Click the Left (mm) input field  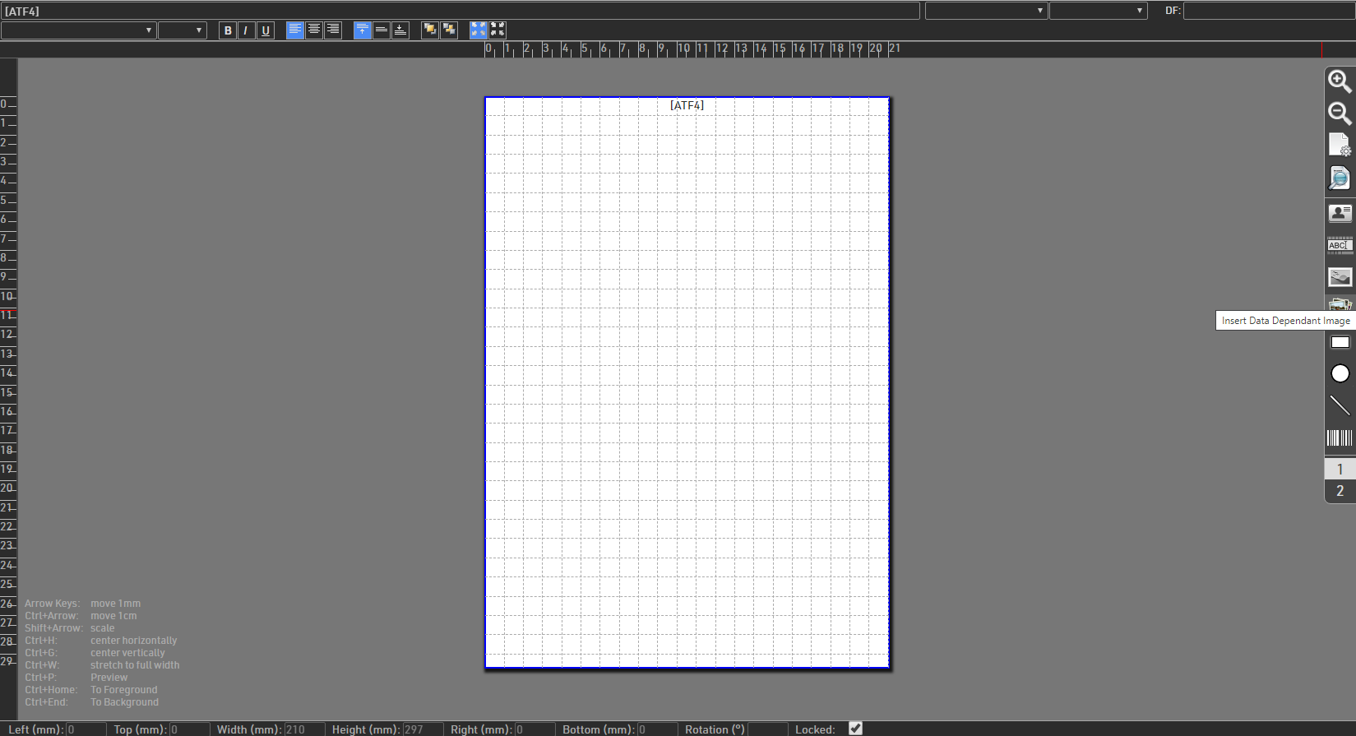tap(86, 729)
